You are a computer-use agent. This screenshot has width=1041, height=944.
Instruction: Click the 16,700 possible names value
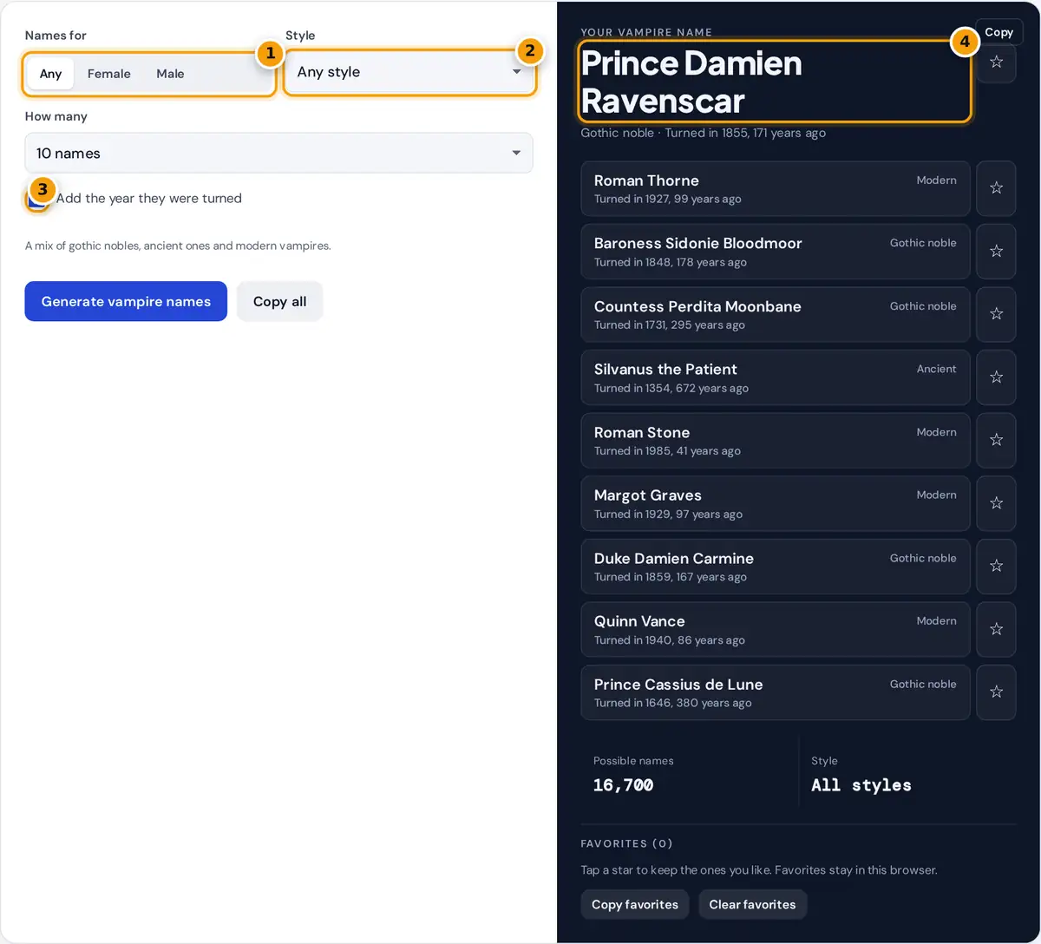click(623, 785)
